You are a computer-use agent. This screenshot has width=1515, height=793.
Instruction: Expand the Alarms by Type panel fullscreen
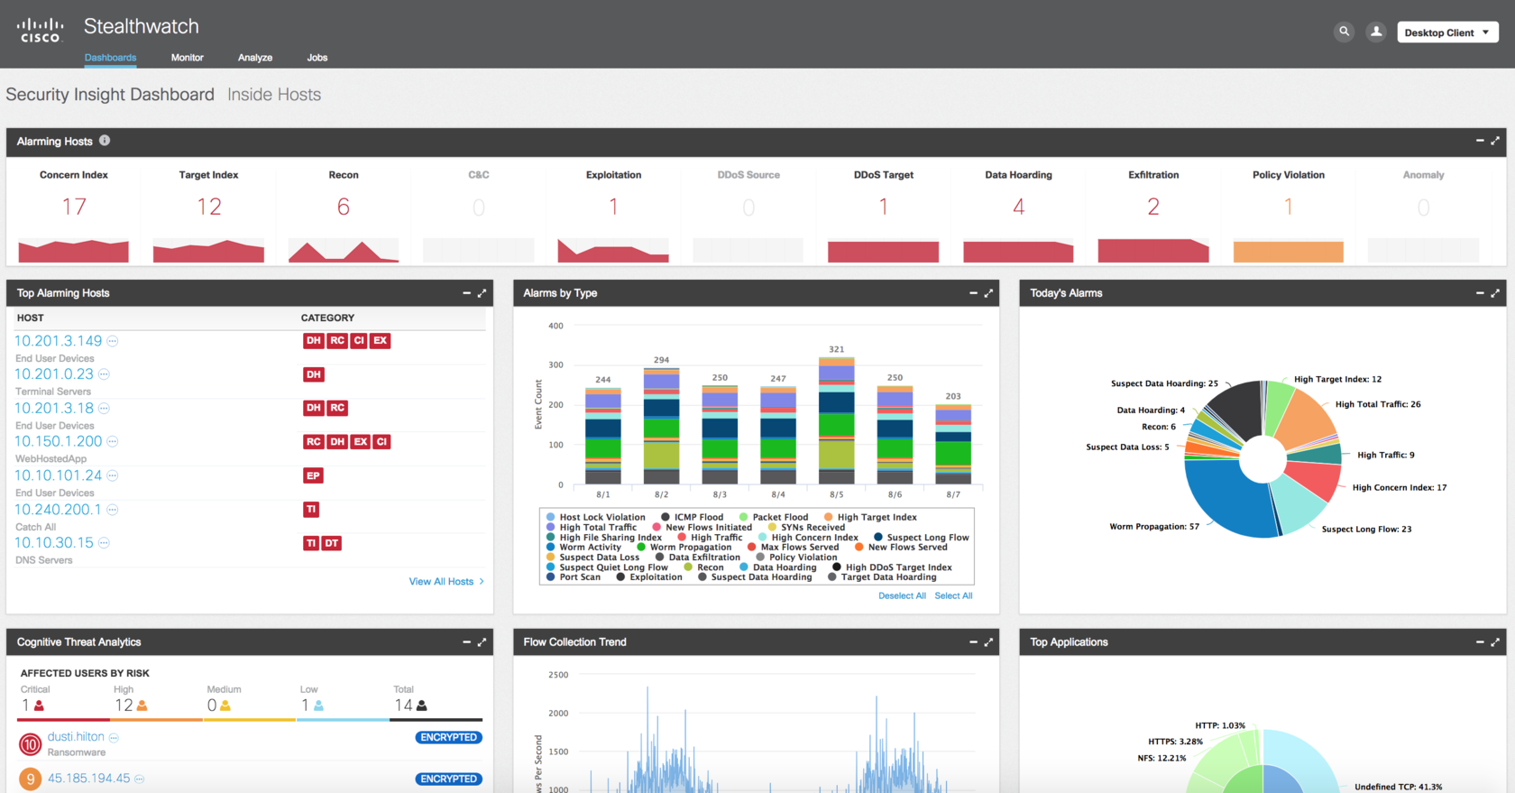click(x=988, y=293)
